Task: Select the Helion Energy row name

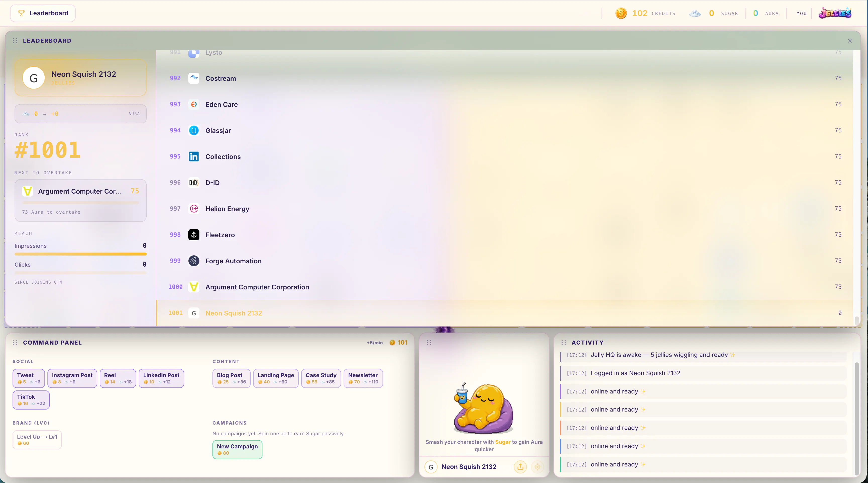Action: click(x=228, y=209)
